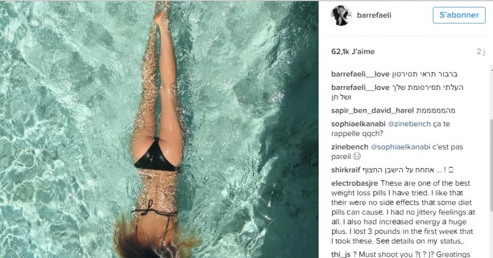Screen dimensions: 493x258
Task: Click the weight loss pills spam comment text
Action: [x=403, y=212]
